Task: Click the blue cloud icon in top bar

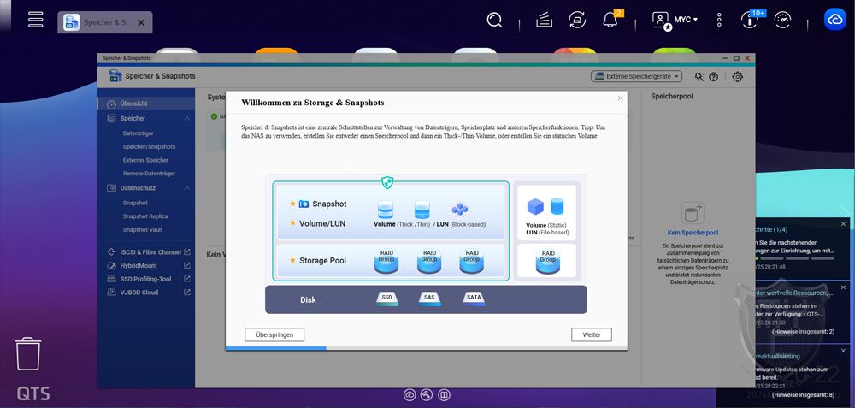Action: coord(834,20)
